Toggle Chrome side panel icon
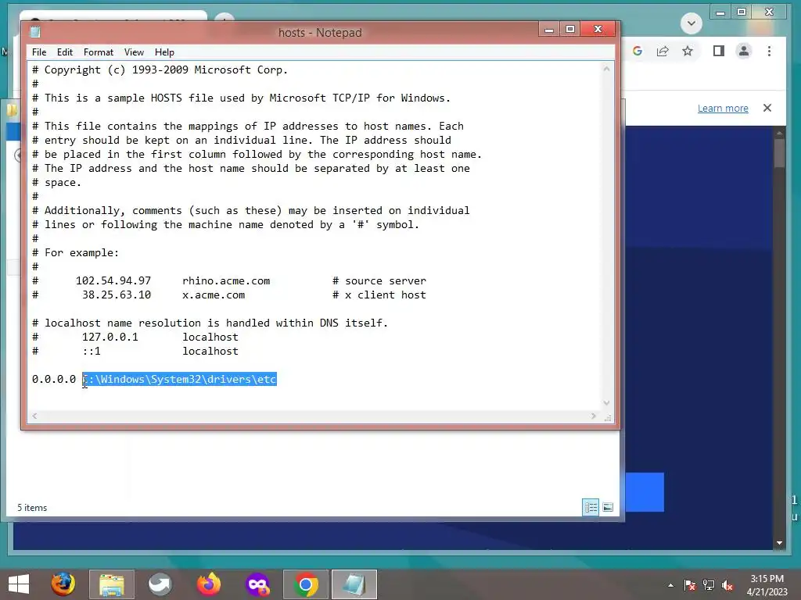 click(x=719, y=51)
